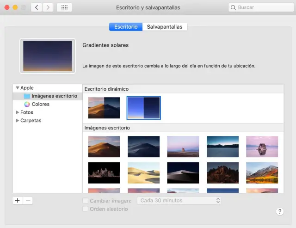Expand the Fotos section
This screenshot has height=228, width=296.
(18, 112)
